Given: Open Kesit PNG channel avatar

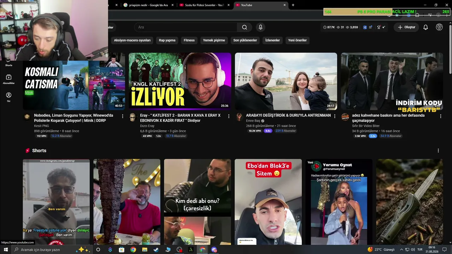Looking at the screenshot, I should pos(27,117).
